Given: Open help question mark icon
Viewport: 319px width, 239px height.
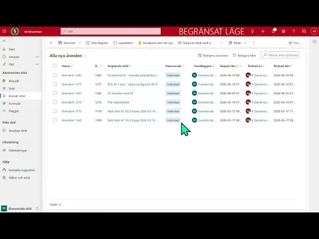Looking at the screenshot, I should (294, 31).
